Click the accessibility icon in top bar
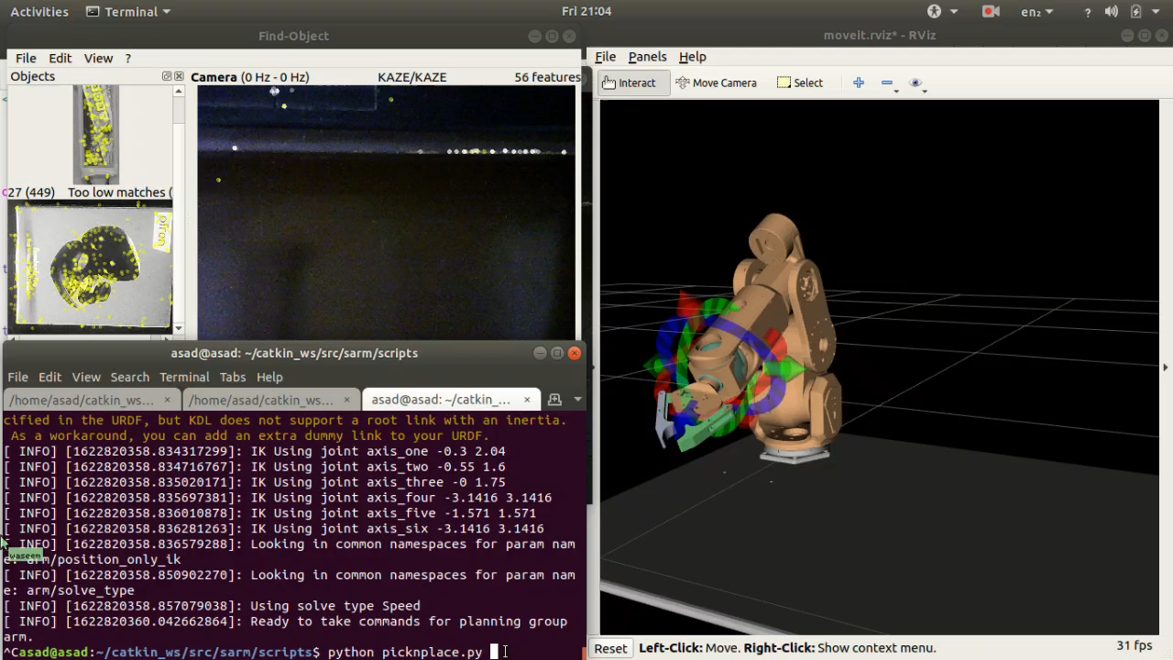Viewport: 1173px width, 660px height. (934, 12)
